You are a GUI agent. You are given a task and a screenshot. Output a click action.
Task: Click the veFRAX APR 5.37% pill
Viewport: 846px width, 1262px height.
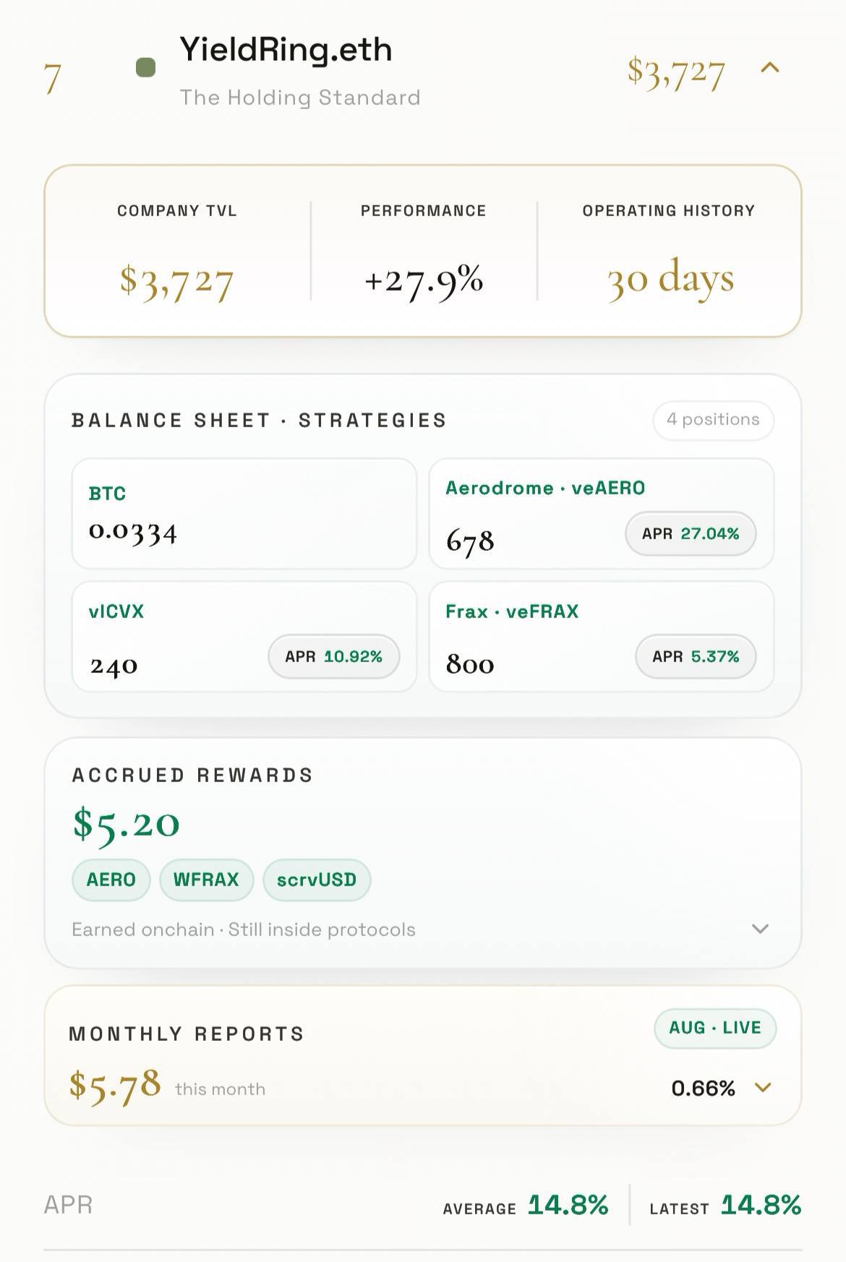click(x=696, y=656)
